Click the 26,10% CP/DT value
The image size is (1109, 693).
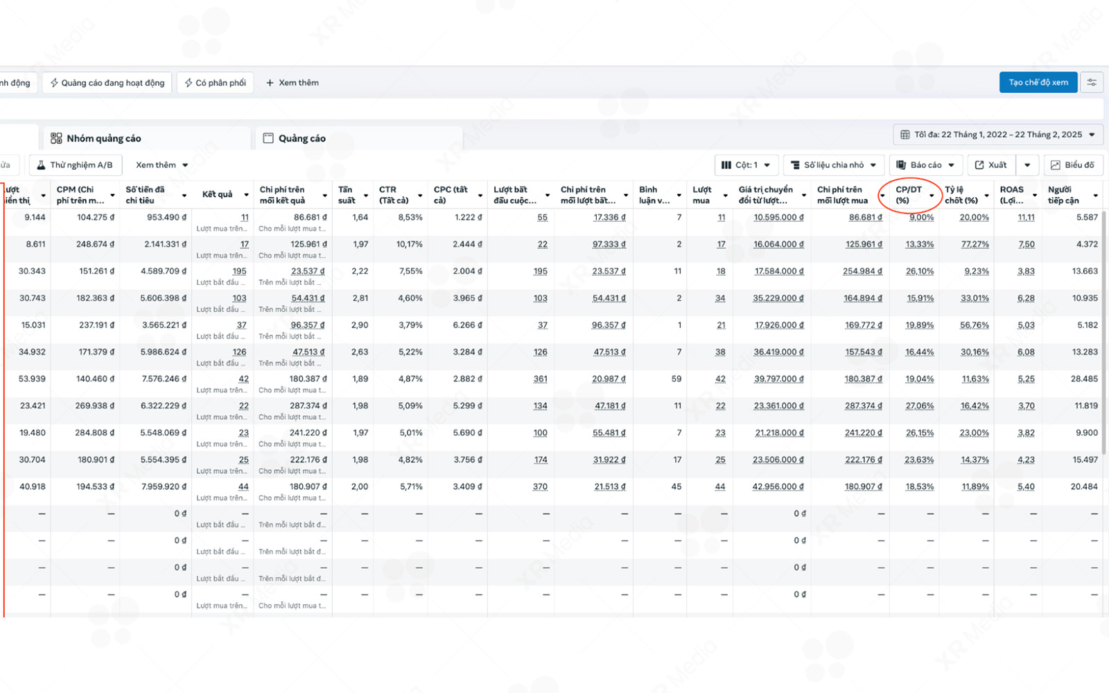click(x=920, y=272)
